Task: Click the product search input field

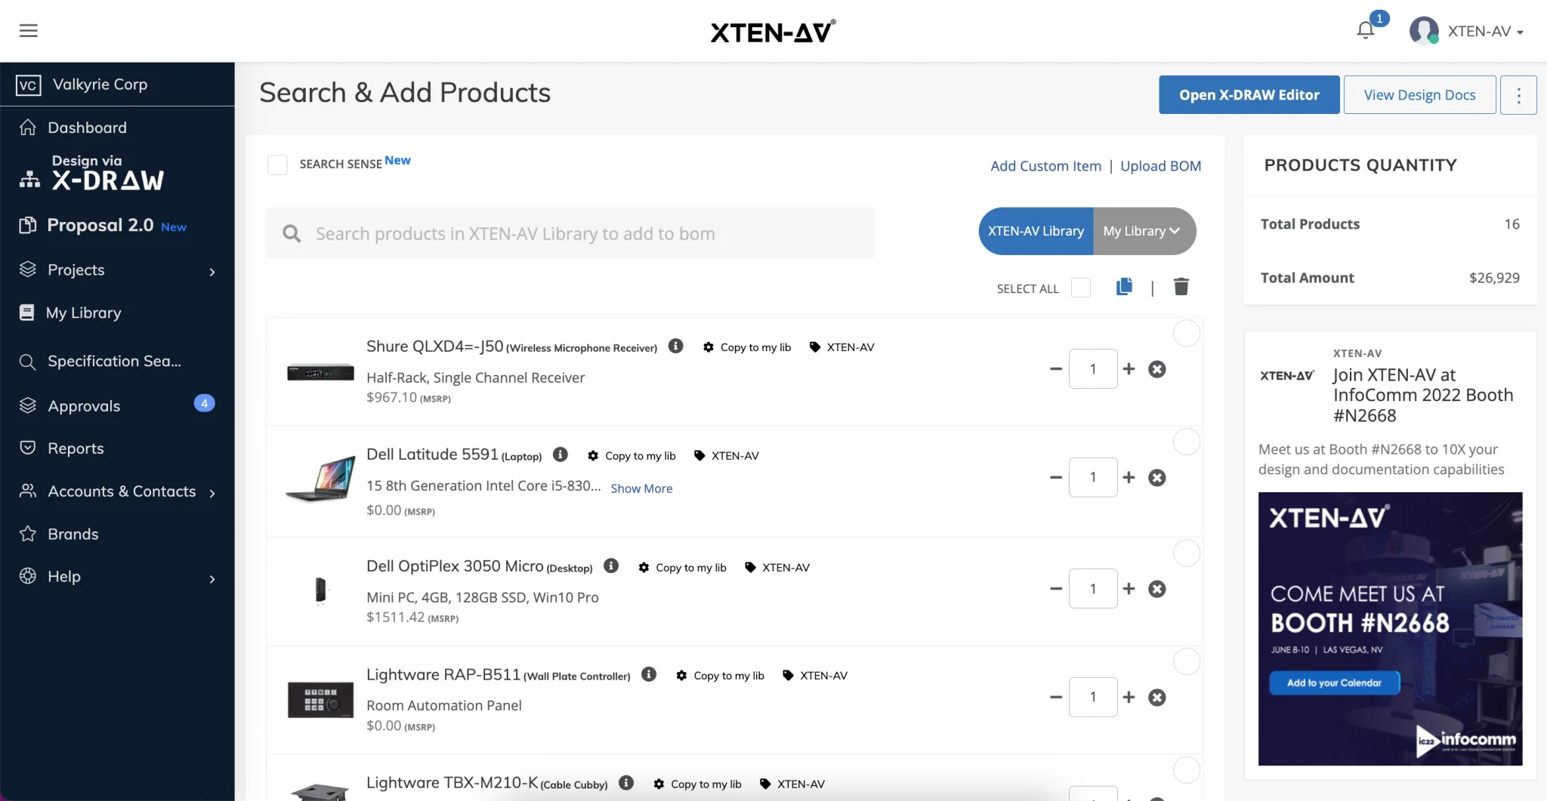Action: 570,234
